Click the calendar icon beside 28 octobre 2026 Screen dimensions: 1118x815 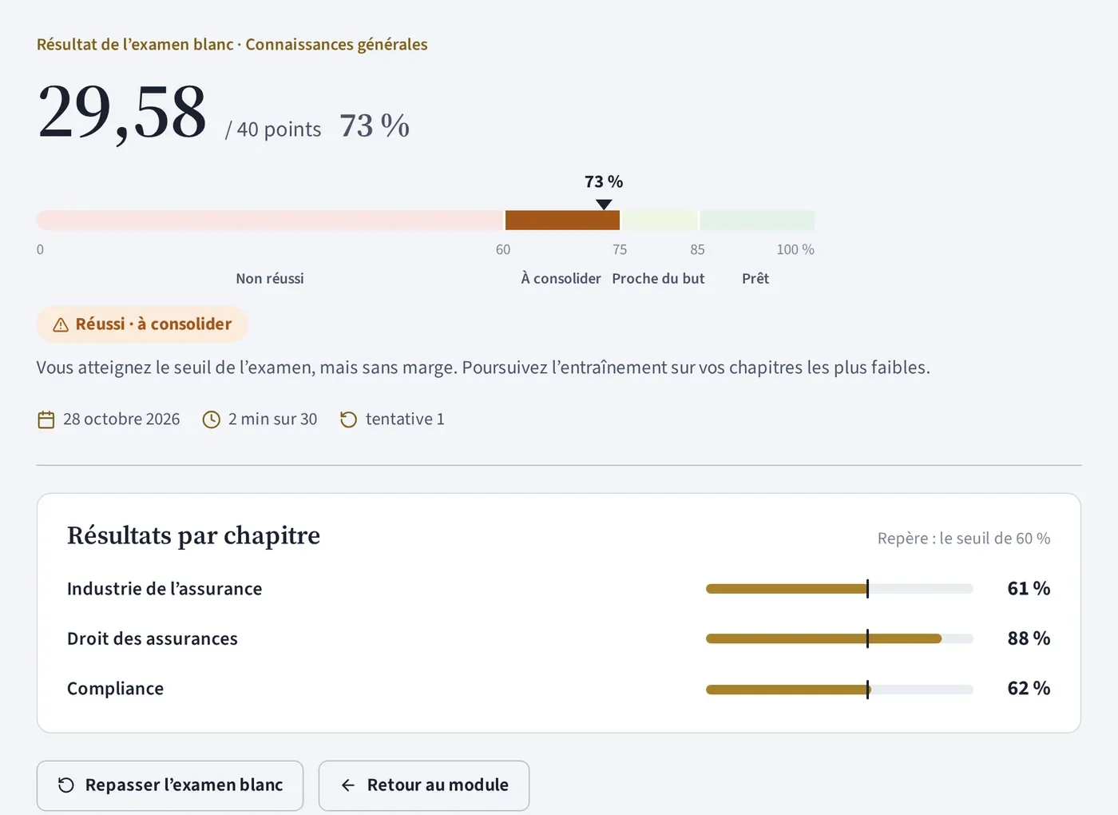pyautogui.click(x=46, y=419)
